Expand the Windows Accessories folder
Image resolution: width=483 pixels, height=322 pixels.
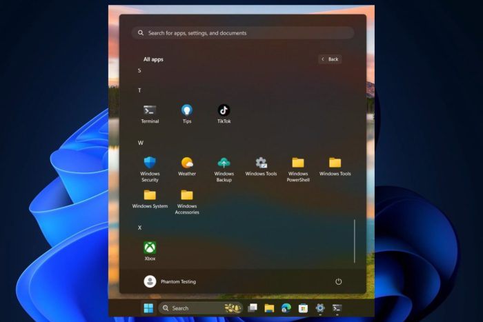187,202
